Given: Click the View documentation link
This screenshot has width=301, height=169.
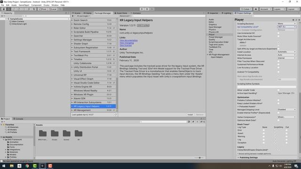Looking at the screenshot, I should coord(128,40).
